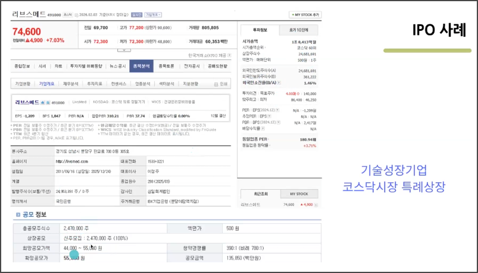Click the 목표주가 value 140,000
The width and height of the screenshot is (478, 273).
310,94
